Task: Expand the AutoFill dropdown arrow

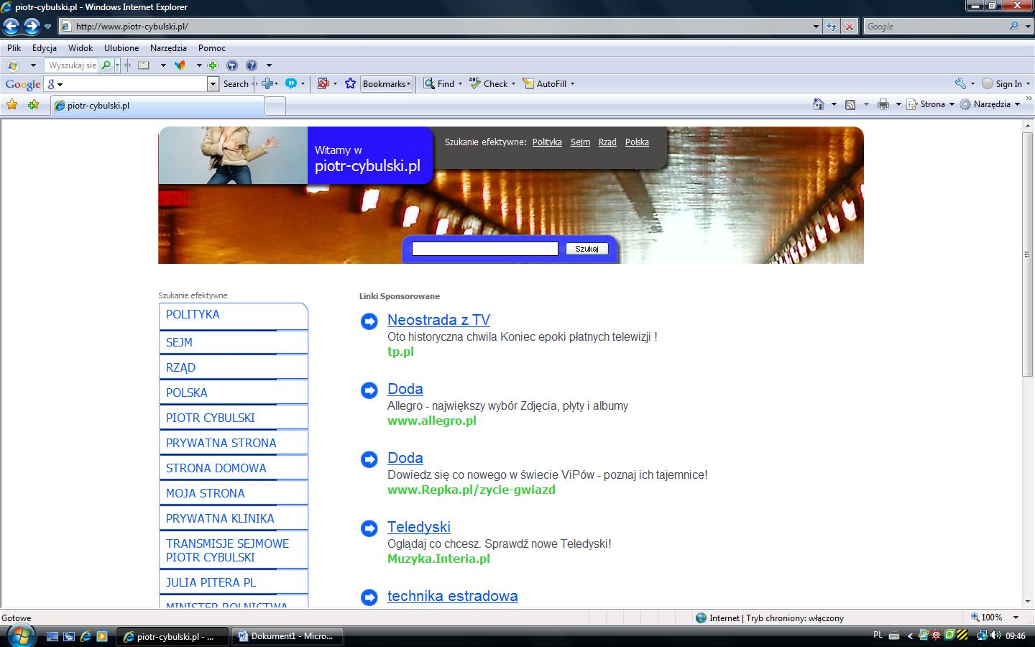Action: (x=572, y=84)
